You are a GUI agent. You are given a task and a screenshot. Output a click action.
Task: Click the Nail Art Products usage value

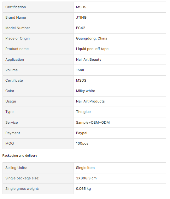(x=90, y=101)
